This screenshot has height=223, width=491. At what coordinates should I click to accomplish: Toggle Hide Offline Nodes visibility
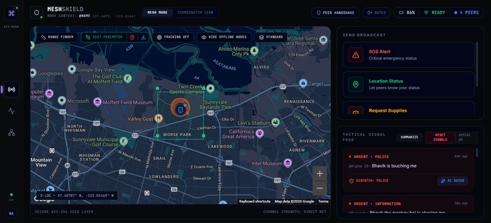(x=224, y=37)
